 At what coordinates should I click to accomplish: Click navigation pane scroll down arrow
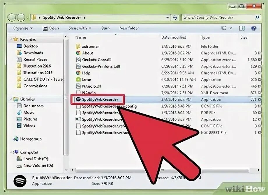[66, 170]
